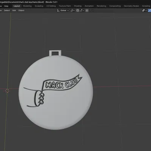Open the Layout workspace tab
This screenshot has width=151, height=151.
(x=17, y=6)
